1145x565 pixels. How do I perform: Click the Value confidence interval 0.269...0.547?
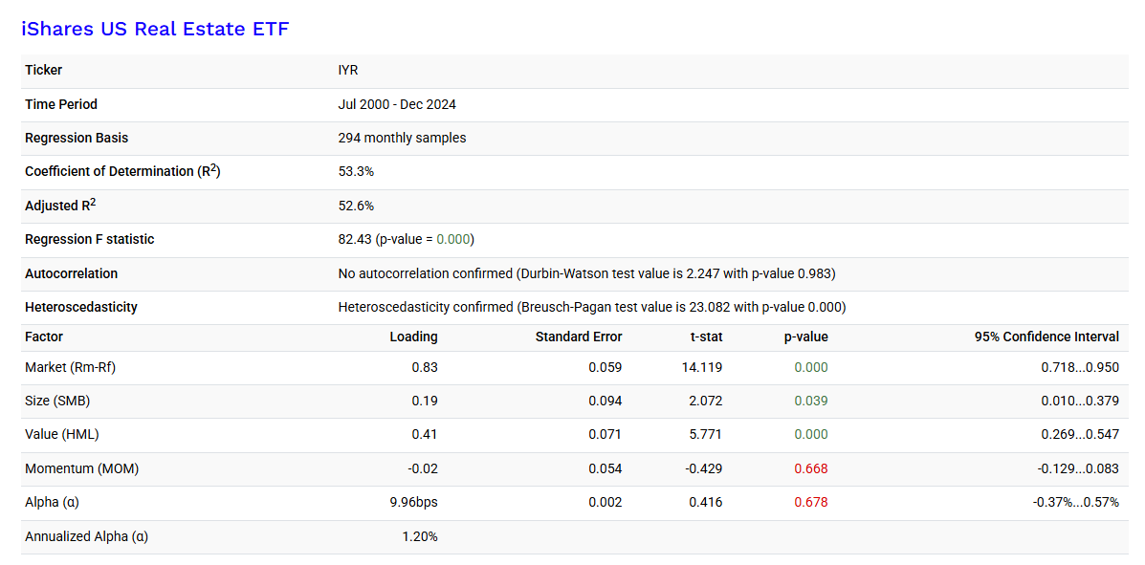pos(1080,434)
